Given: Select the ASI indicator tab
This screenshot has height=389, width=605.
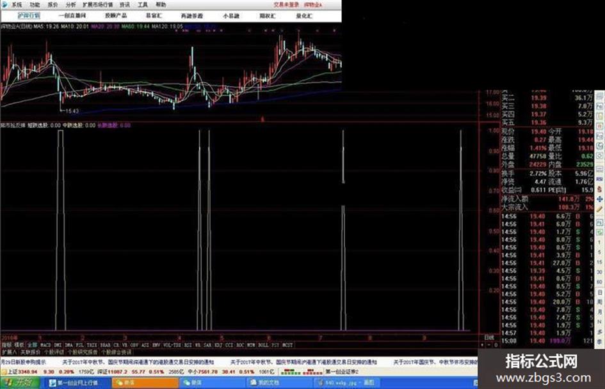Looking at the screenshot, I should [145, 345].
